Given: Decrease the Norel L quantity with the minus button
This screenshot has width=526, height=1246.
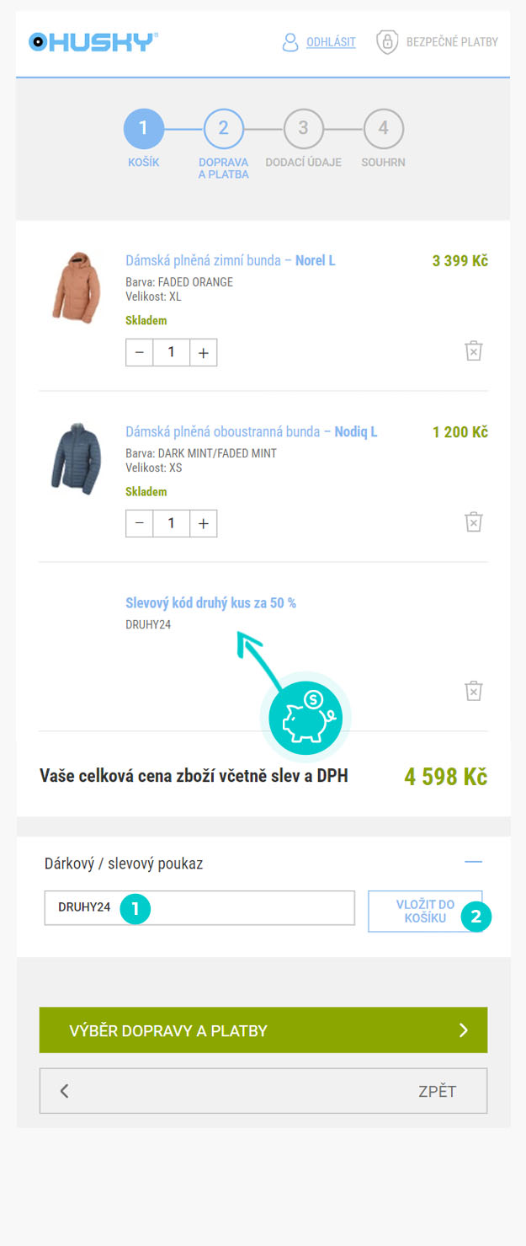Looking at the screenshot, I should click(x=140, y=352).
